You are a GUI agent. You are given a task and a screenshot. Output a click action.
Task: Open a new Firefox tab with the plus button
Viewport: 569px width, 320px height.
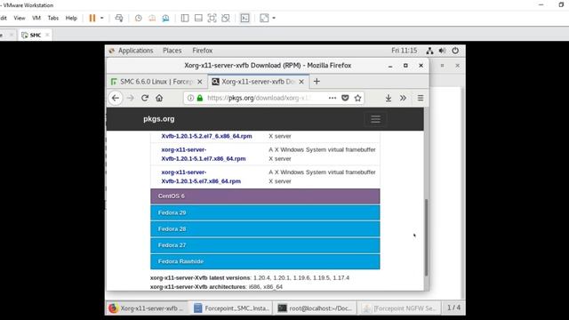pyautogui.click(x=317, y=82)
